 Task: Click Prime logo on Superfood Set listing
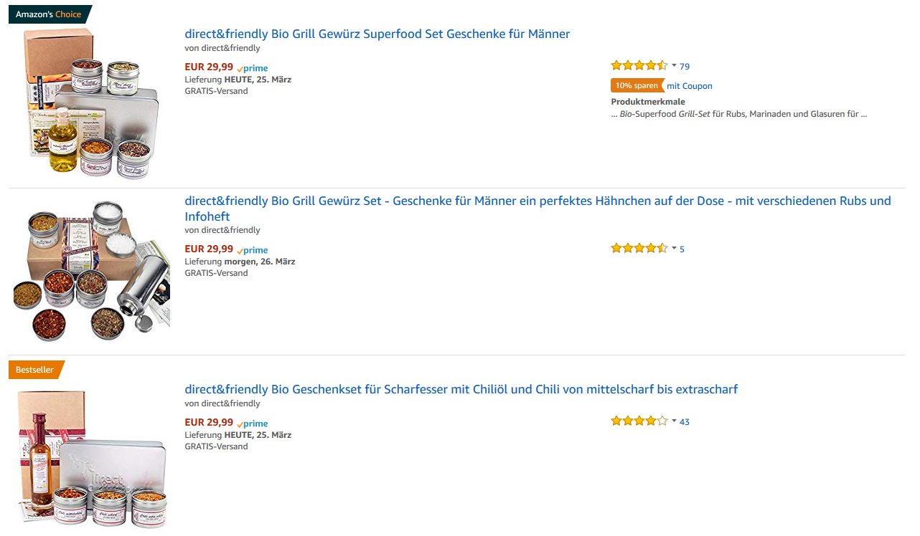pyautogui.click(x=253, y=68)
